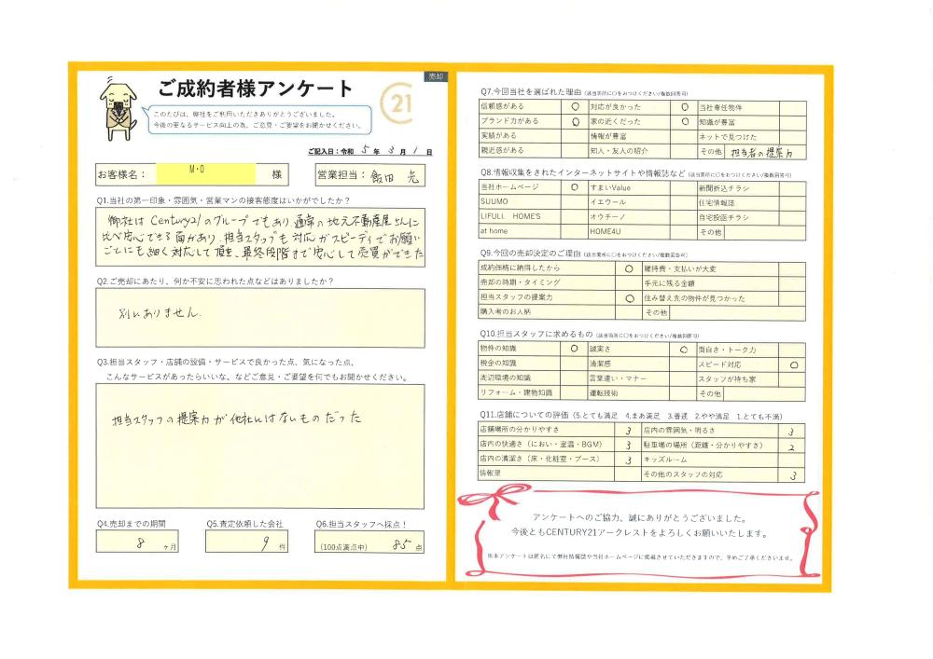Viewport: 933px width, 659px height.
Task: Toggle the circle next to 誠実さ
Action: [684, 350]
